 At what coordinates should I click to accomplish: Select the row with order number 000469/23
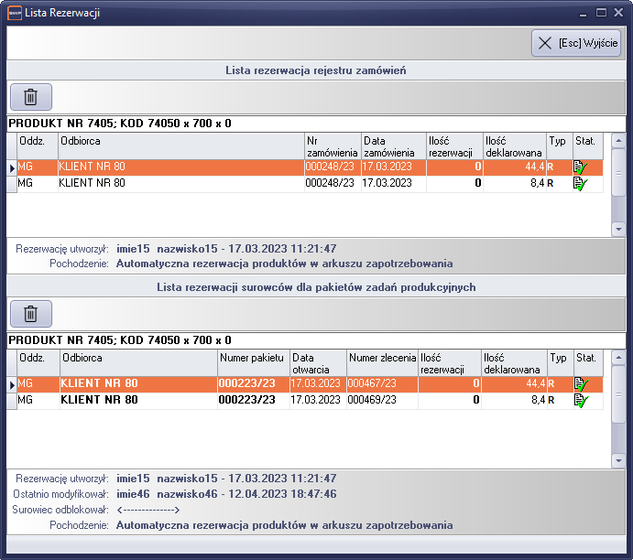[x=275, y=400]
